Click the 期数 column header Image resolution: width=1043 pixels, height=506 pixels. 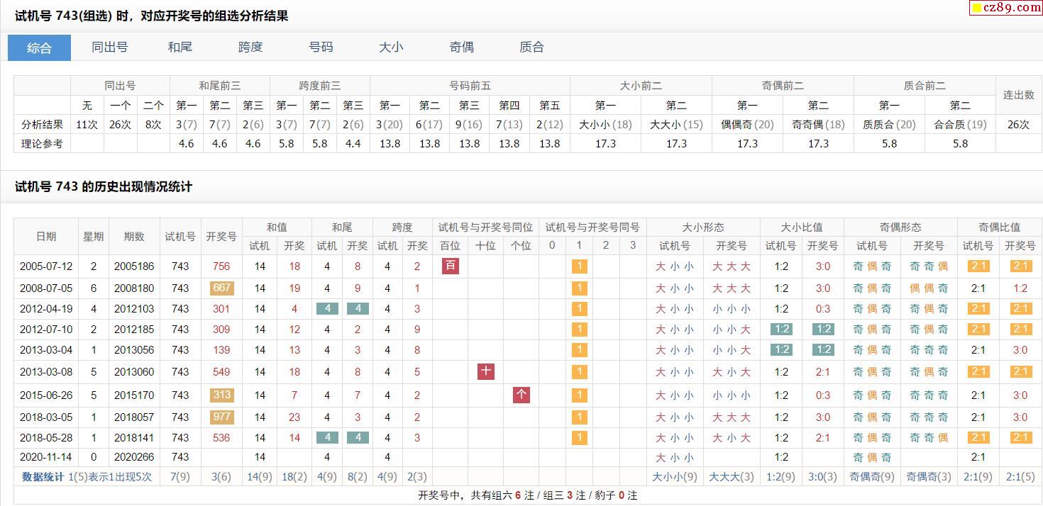click(134, 237)
